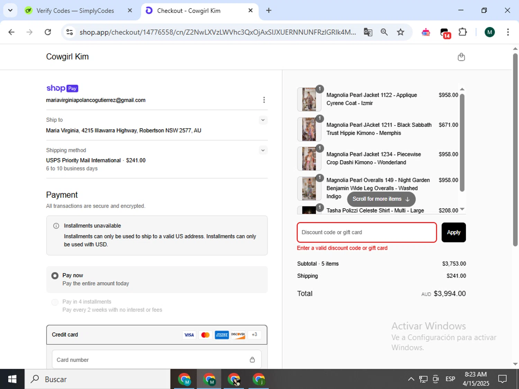The image size is (519, 389).
Task: Click the lock icon in card number field
Action: (x=252, y=360)
